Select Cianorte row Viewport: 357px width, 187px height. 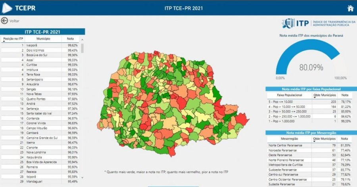(40, 147)
